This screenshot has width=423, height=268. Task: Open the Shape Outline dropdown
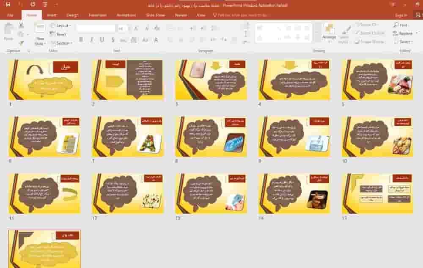click(371, 33)
